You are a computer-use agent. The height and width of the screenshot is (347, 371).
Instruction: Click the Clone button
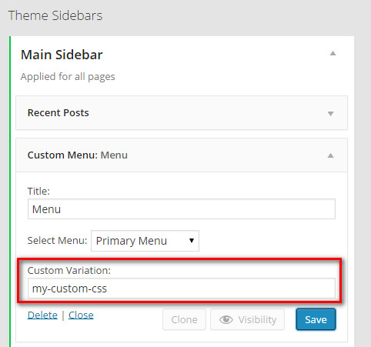click(x=184, y=319)
